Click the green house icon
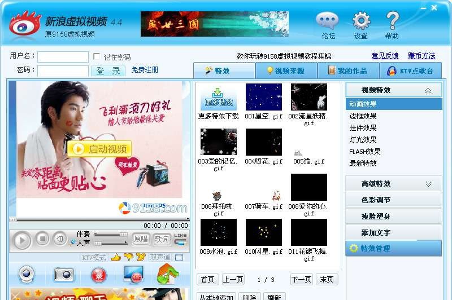452x300 pixels. (167, 274)
